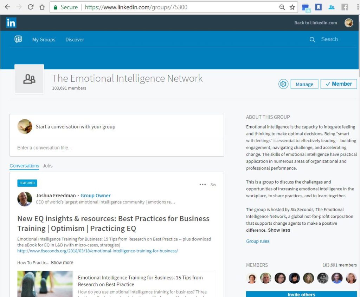Open the Group rules link
Screen dimensions: 360x297
pos(258,241)
